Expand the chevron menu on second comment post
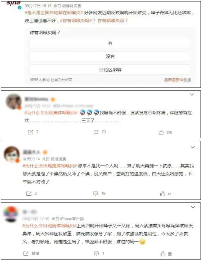 click(193, 147)
